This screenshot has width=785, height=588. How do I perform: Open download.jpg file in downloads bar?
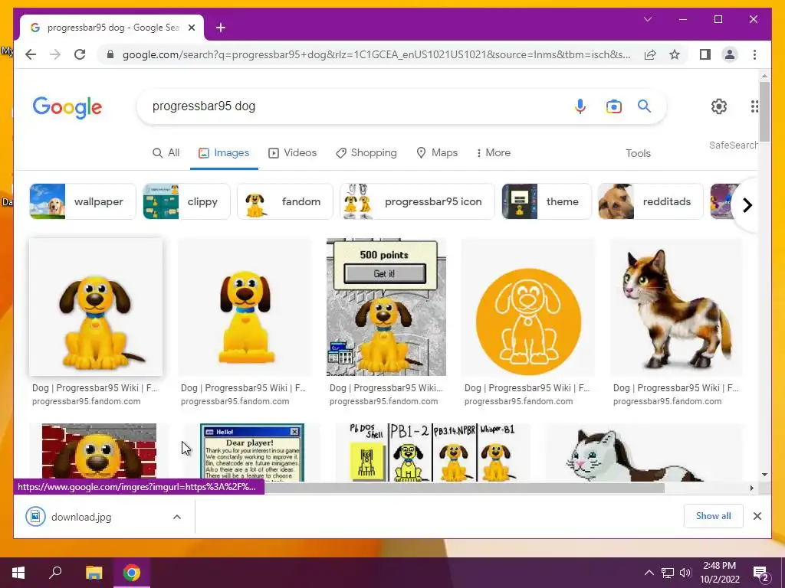point(81,517)
